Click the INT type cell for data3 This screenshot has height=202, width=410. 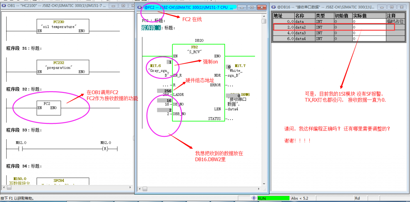coord(324,33)
